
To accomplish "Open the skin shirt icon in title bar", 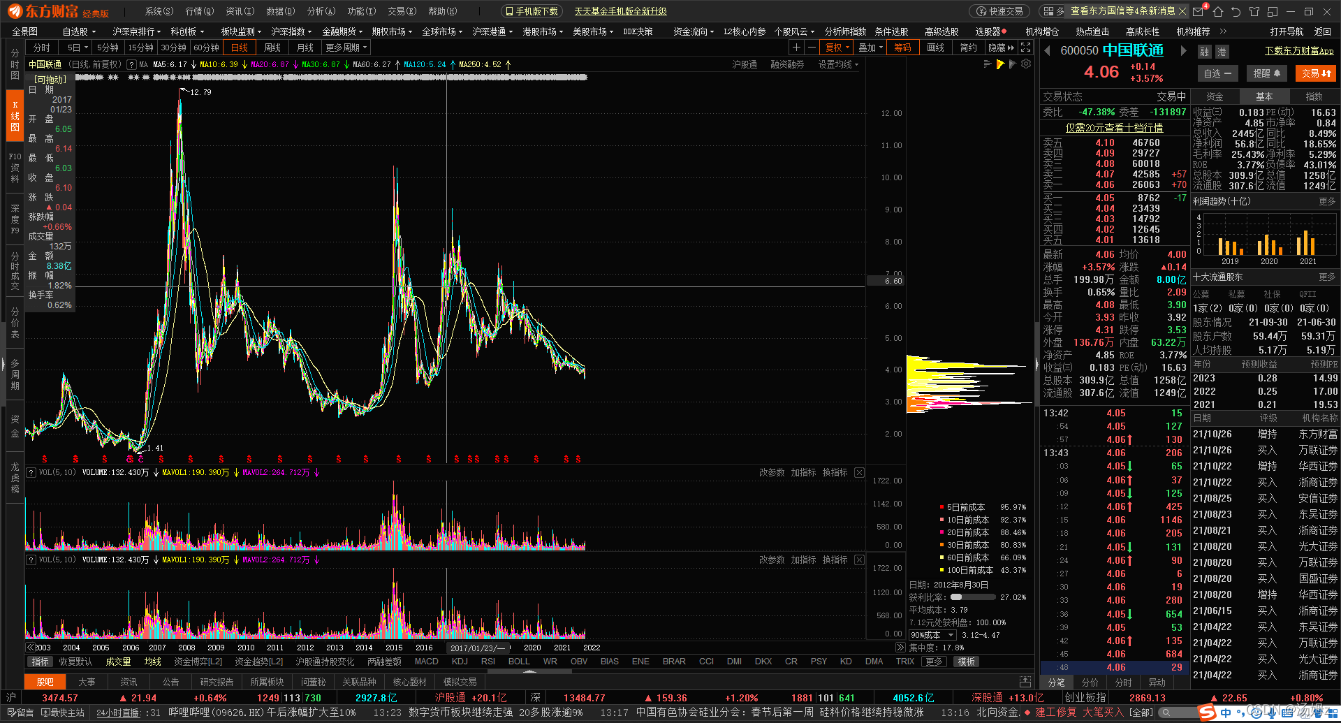I will pyautogui.click(x=1254, y=11).
